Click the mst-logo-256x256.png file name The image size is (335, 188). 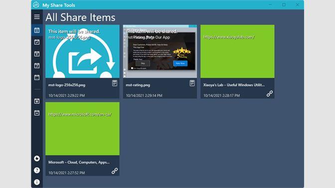coord(67,85)
